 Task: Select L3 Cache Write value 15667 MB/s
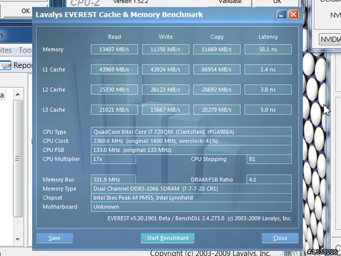[x=166, y=110]
